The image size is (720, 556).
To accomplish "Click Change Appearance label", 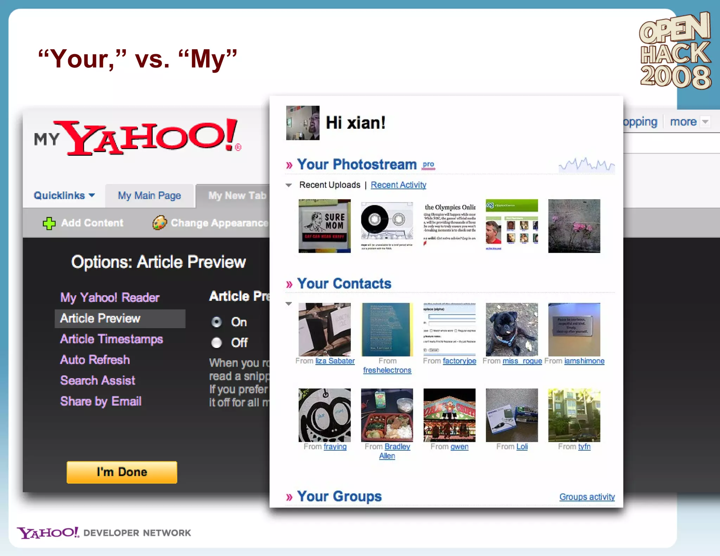I will click(220, 223).
